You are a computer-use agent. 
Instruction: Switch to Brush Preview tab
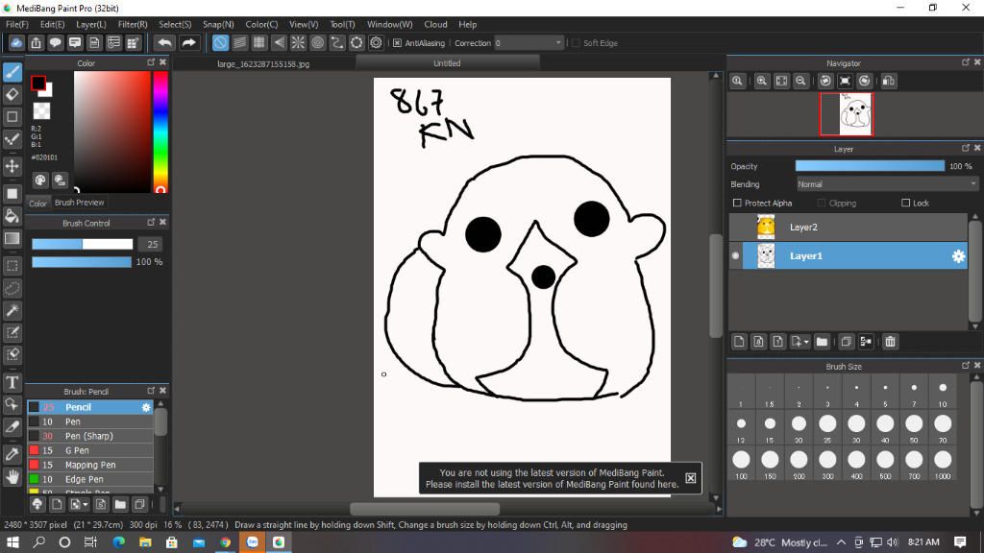pyautogui.click(x=79, y=203)
